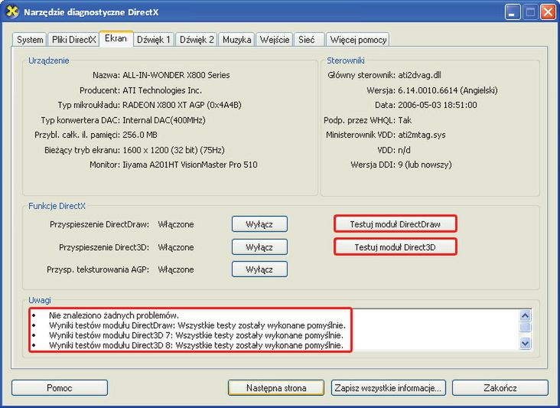Click memory value 256.0 MB
Screen dimensions: 560x408
(x=140, y=135)
